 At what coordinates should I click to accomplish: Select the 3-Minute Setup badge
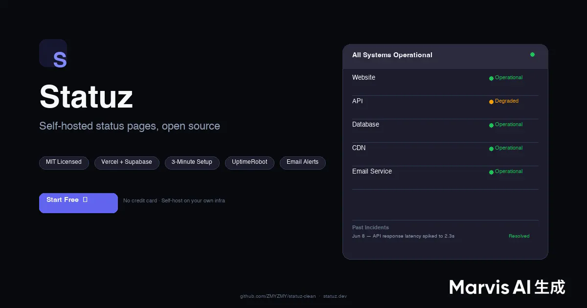192,163
